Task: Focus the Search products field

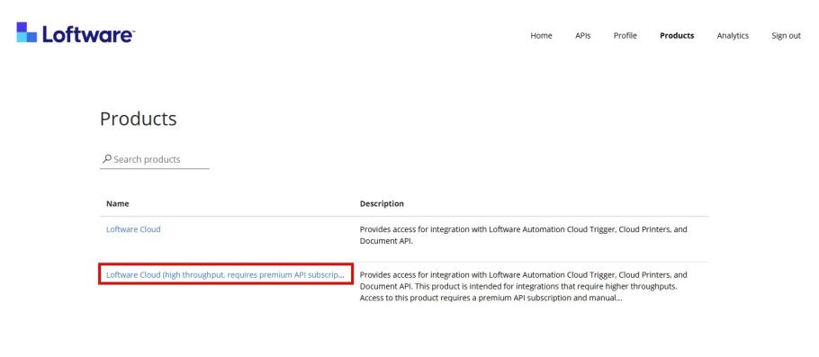Action: [x=155, y=159]
